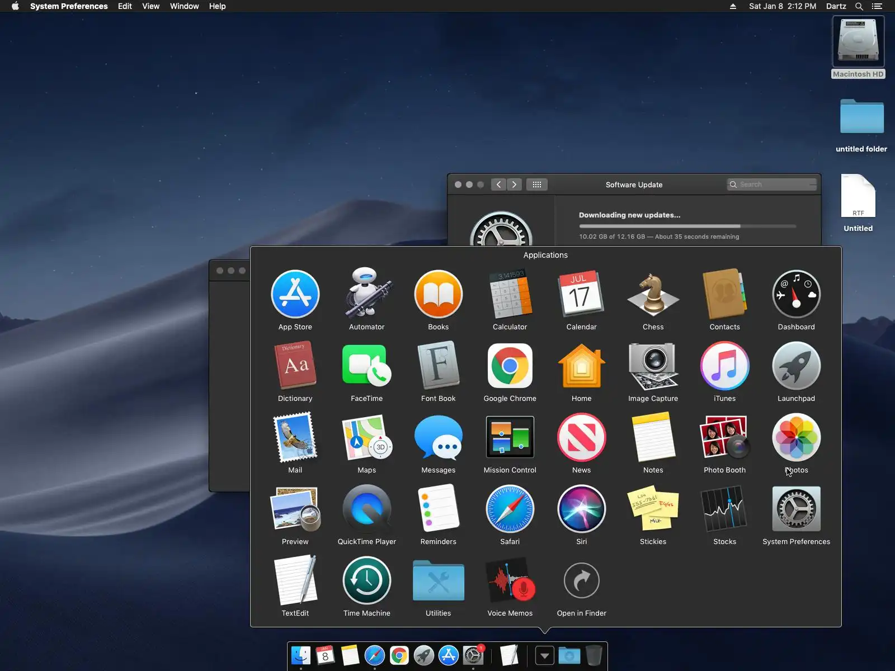Start the Chess app
The image size is (895, 671).
tap(653, 295)
